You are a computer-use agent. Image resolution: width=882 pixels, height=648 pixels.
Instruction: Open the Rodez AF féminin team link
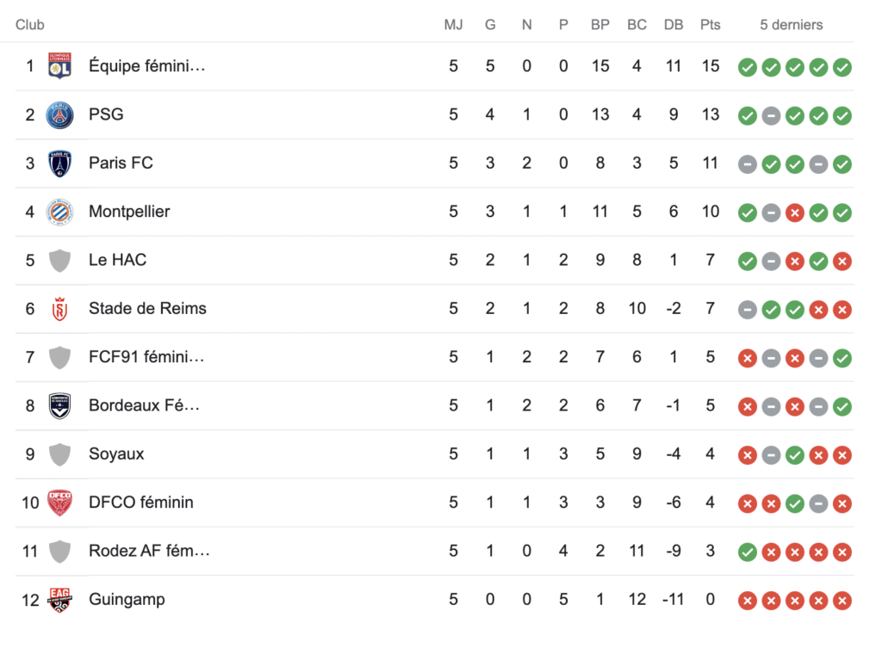(x=149, y=551)
